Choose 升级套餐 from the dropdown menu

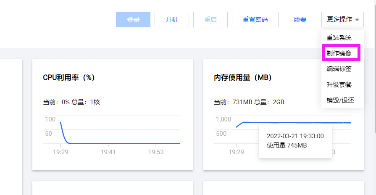click(339, 84)
